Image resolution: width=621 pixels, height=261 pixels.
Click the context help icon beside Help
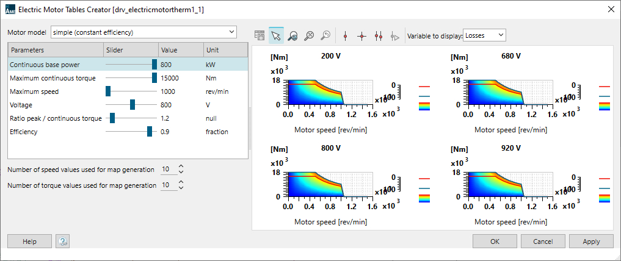pyautogui.click(x=62, y=241)
